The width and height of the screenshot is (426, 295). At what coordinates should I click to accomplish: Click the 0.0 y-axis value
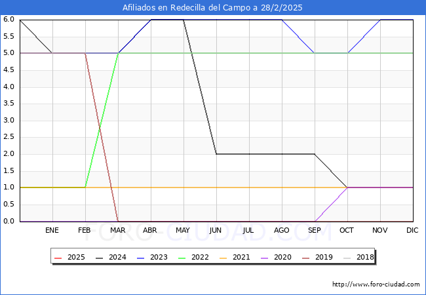(9, 222)
